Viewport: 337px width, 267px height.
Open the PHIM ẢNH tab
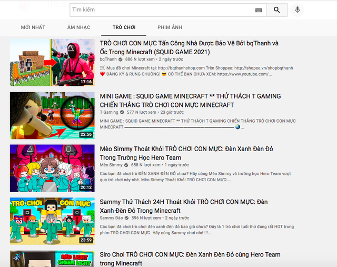[170, 27]
